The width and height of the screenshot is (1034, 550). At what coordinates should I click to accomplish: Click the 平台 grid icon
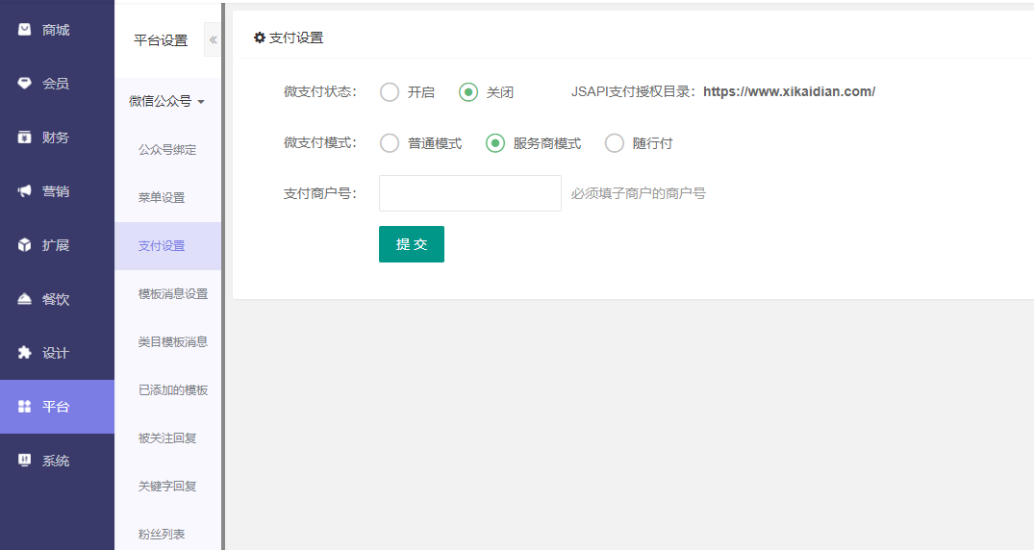(x=24, y=406)
